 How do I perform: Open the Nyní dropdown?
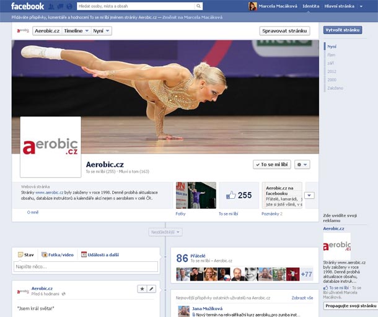(x=101, y=31)
